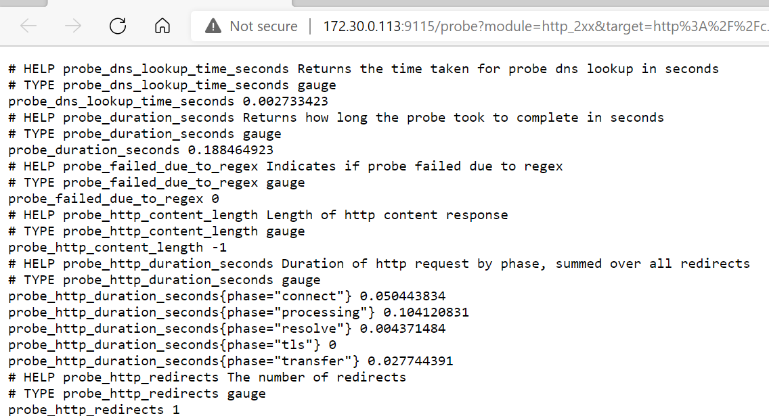Click the browser Forward arrow
The image size is (769, 416).
(72, 26)
